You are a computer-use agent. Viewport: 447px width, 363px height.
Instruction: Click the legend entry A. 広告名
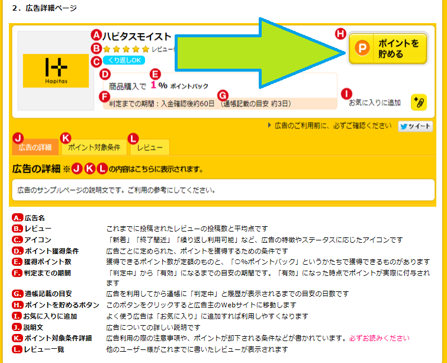pos(28,218)
